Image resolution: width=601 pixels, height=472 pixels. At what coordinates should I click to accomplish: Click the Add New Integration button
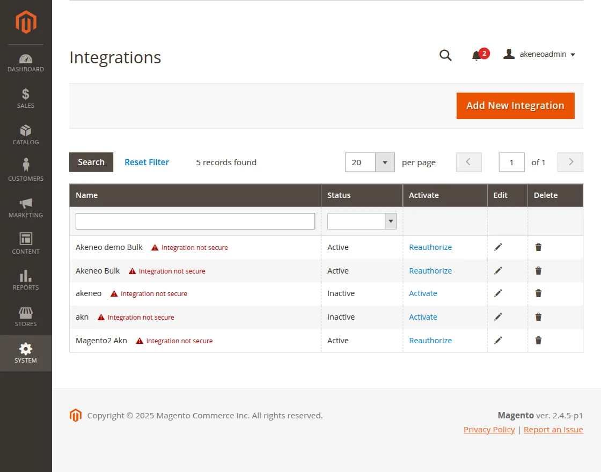[515, 106]
